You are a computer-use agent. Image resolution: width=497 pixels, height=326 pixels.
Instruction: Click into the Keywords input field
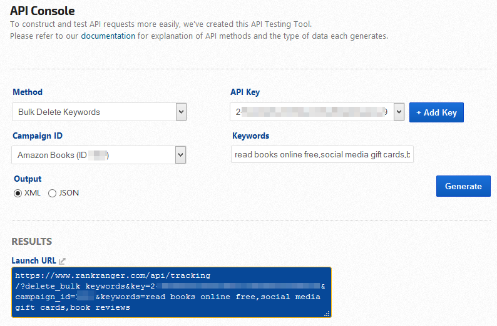(x=322, y=154)
